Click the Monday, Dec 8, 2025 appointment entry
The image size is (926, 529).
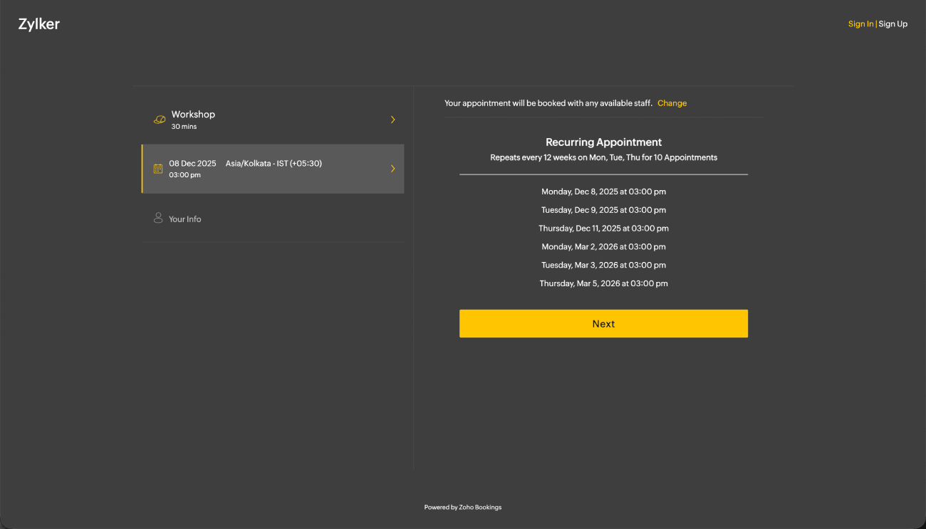[x=603, y=192]
